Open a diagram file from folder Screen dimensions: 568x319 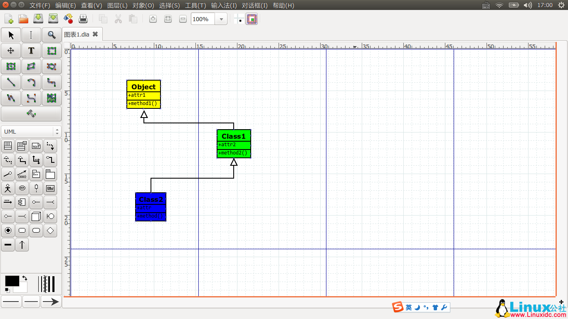click(x=23, y=19)
